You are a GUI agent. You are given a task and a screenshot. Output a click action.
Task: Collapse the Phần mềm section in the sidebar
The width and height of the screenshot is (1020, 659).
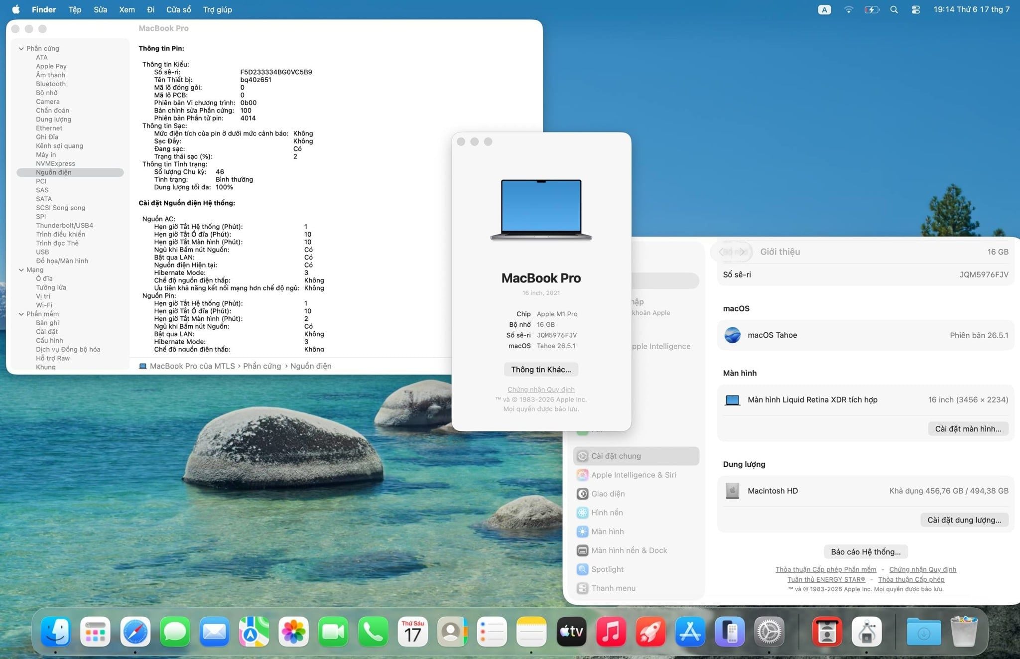pos(21,314)
